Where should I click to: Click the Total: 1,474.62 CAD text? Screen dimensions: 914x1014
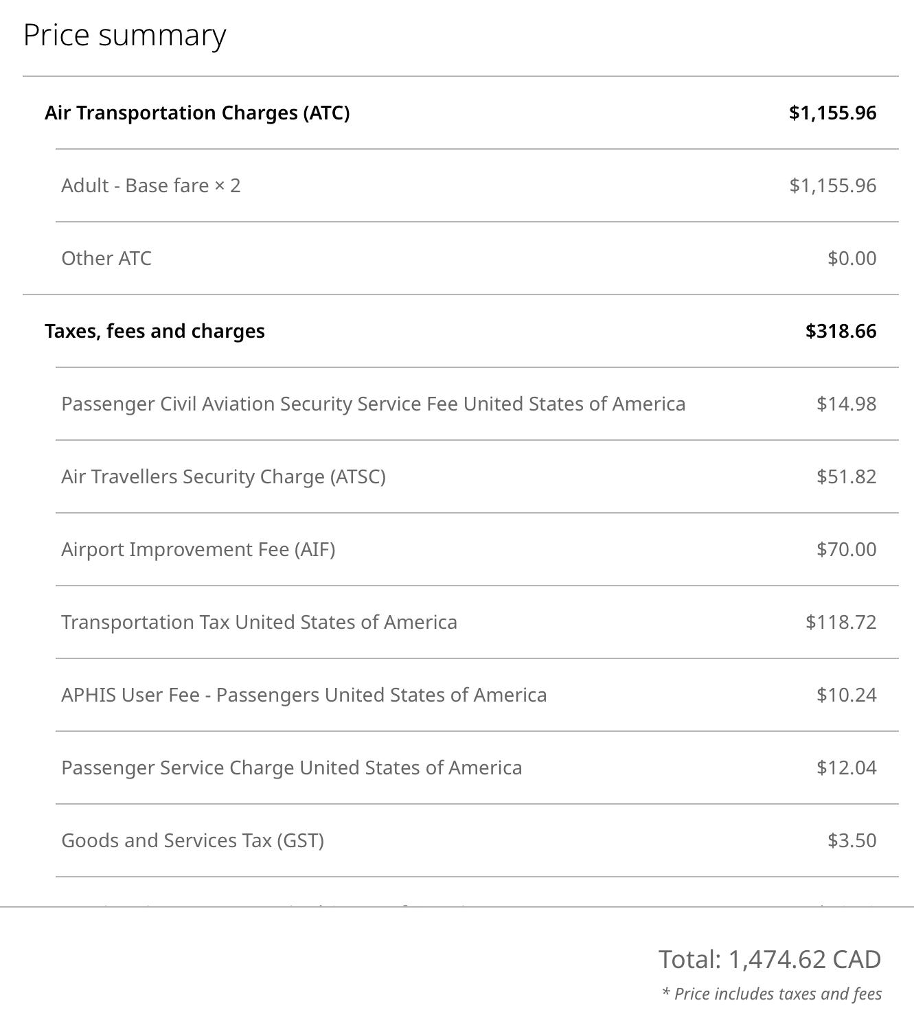(769, 959)
